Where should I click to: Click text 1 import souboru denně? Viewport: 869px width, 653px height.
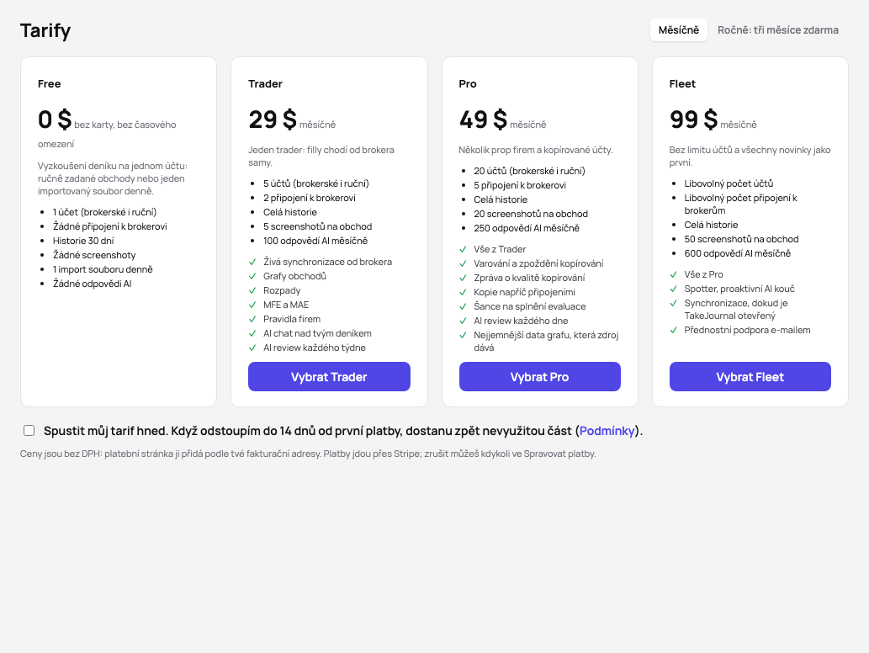(103, 269)
